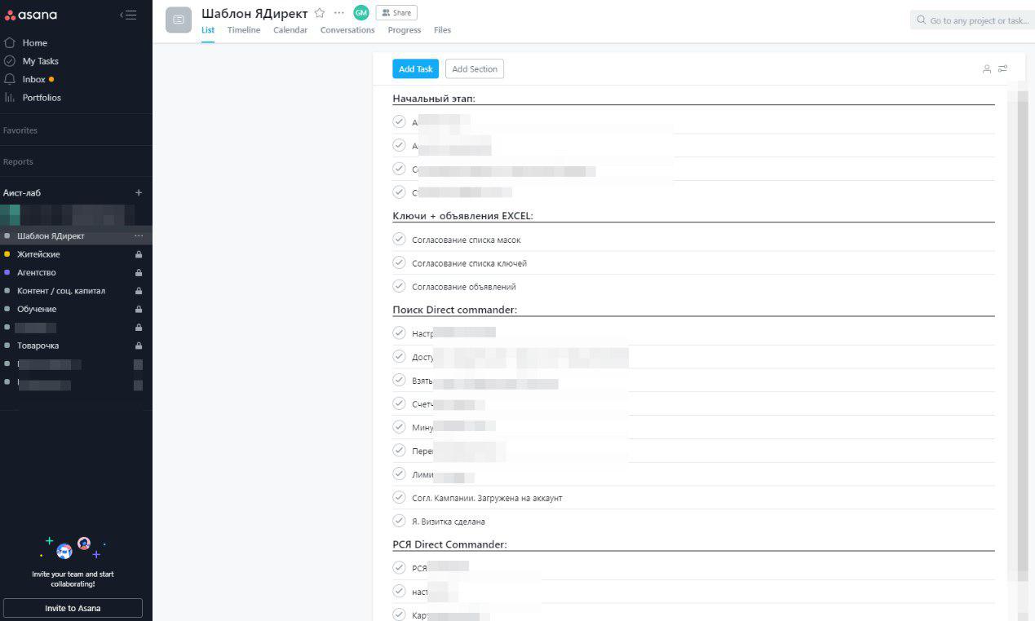Check off 'Я. Визитка сделана' task
1035x621 pixels.
click(x=399, y=521)
